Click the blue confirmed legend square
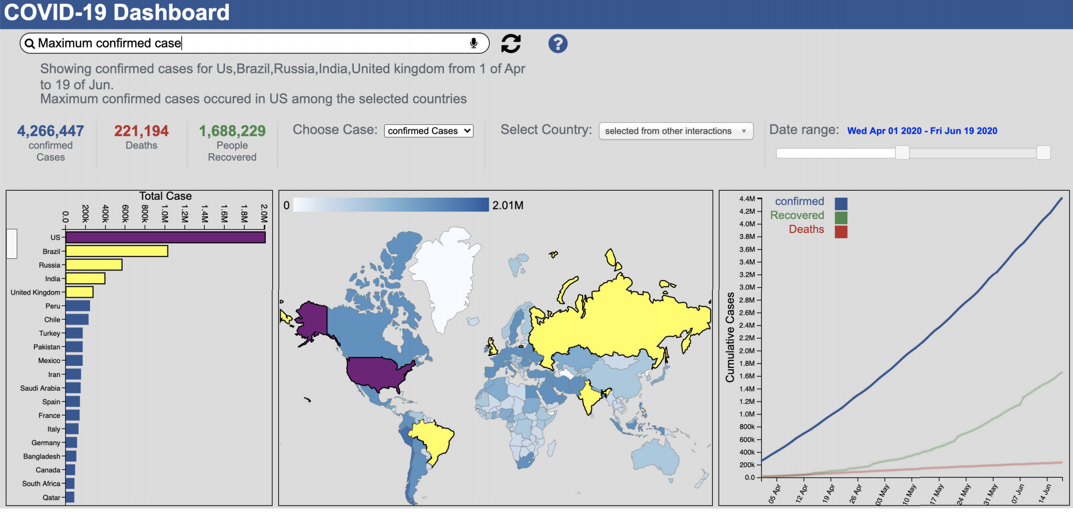This screenshot has height=512, width=1073. (x=841, y=204)
